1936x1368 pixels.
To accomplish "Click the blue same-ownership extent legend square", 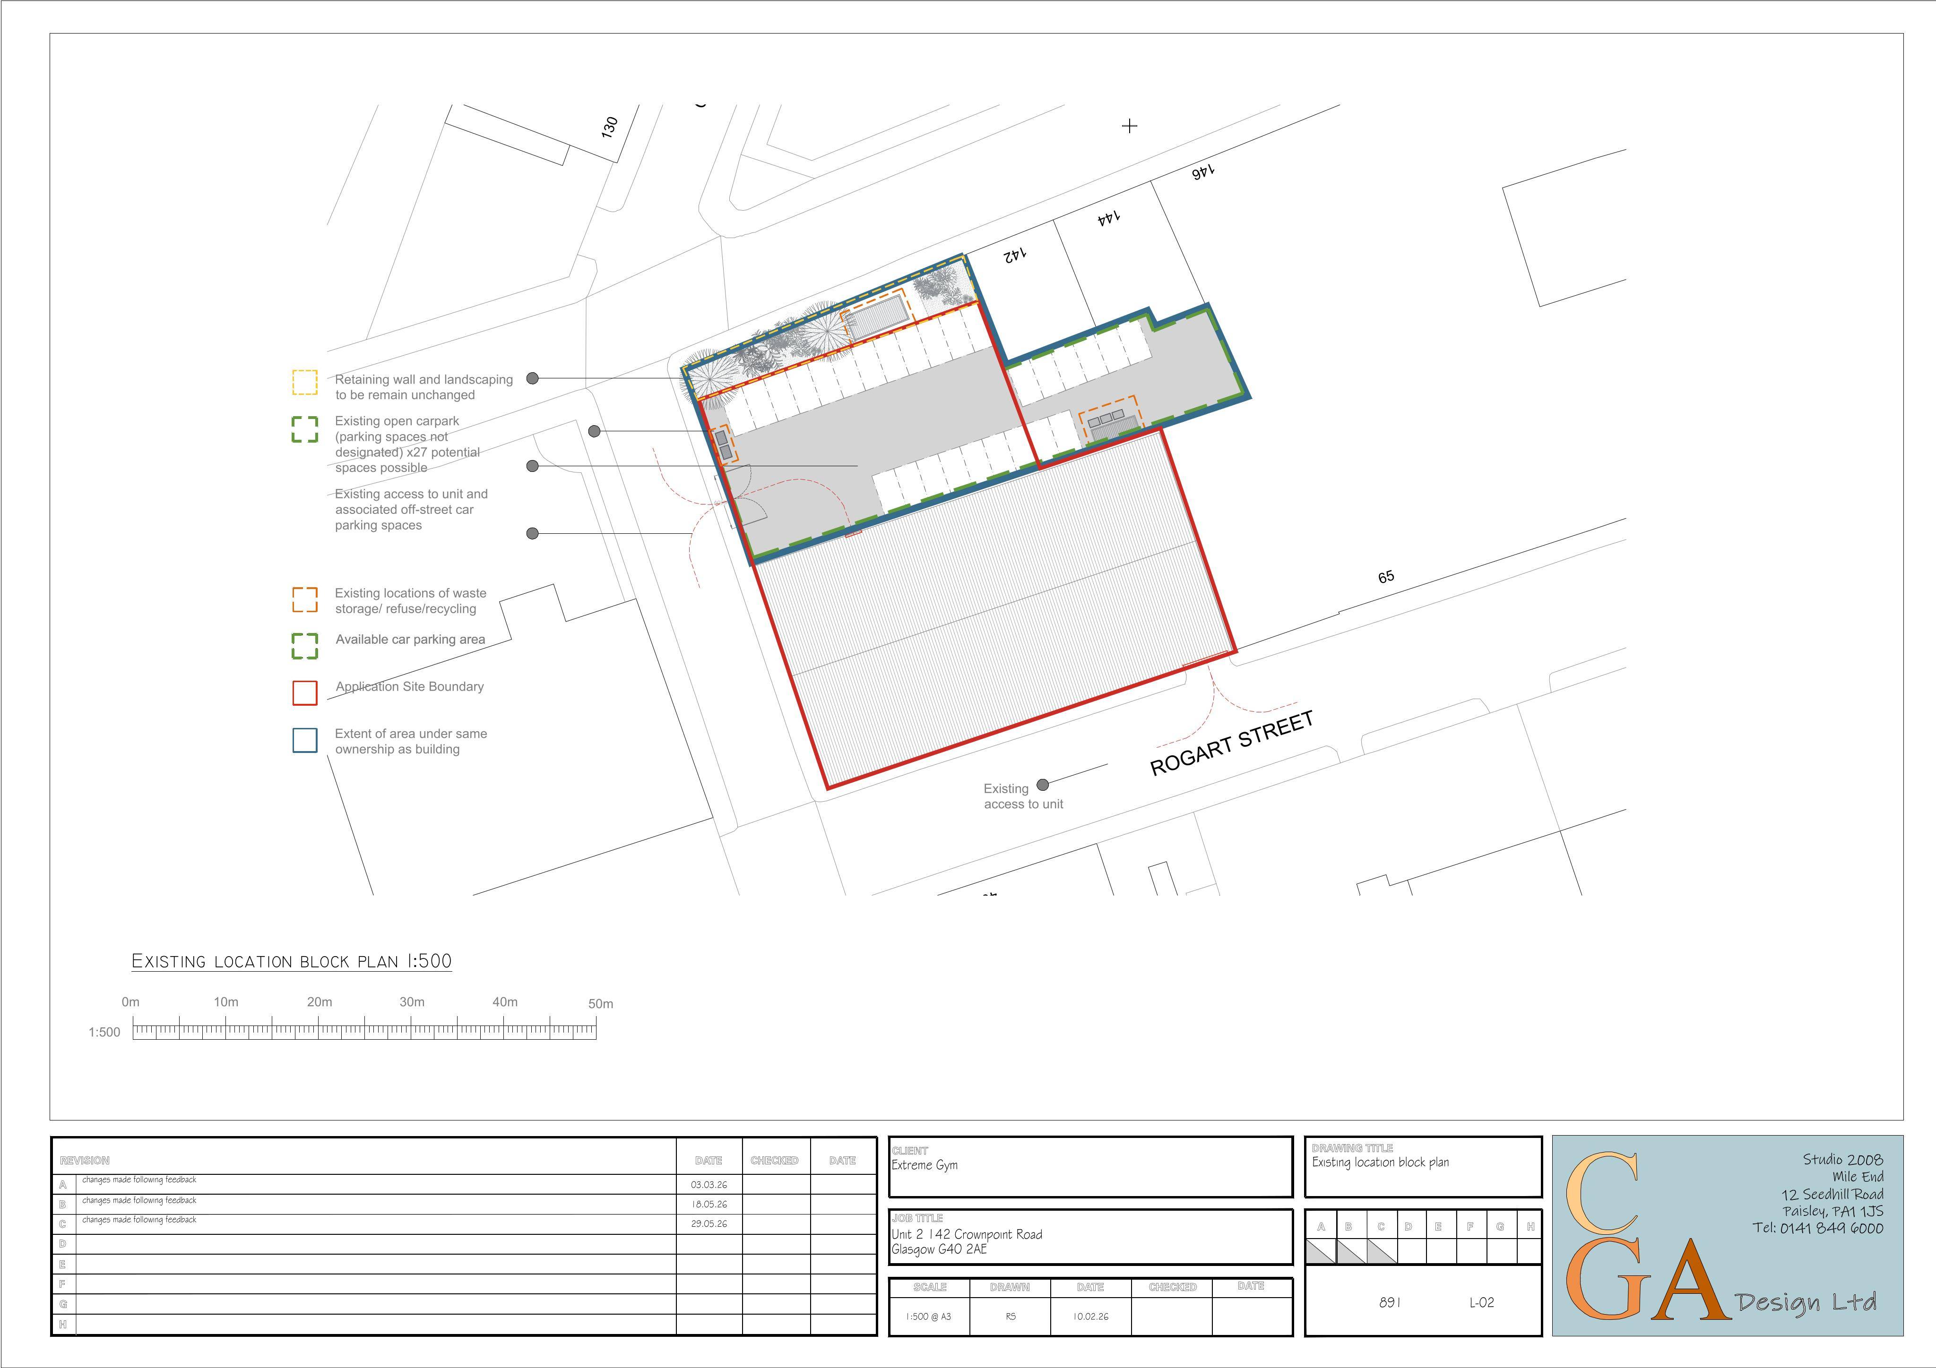I will (304, 740).
